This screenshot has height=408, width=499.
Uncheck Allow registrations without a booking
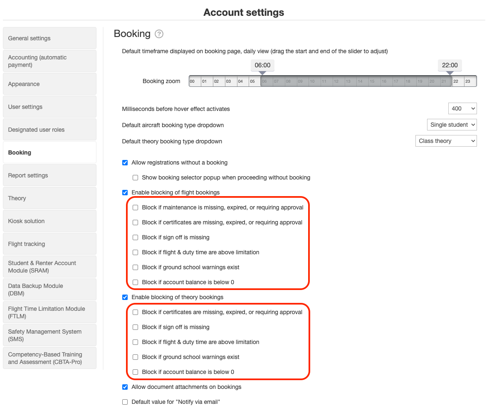(x=125, y=162)
